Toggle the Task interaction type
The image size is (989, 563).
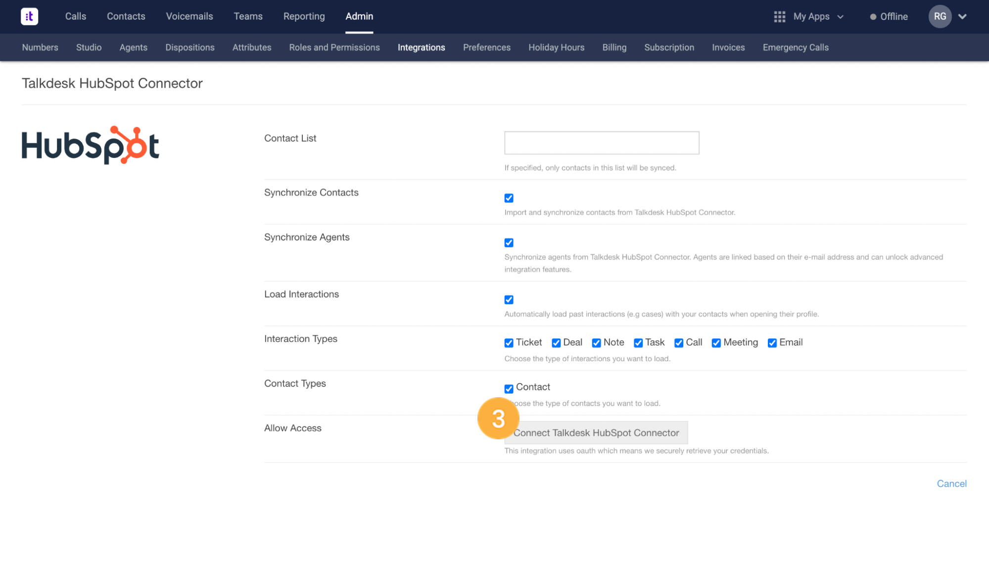638,343
